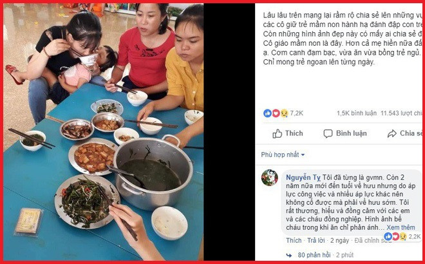Screen dimensions: 425x264
Task: Click the red heart reaction icon on post
Action: click(276, 113)
